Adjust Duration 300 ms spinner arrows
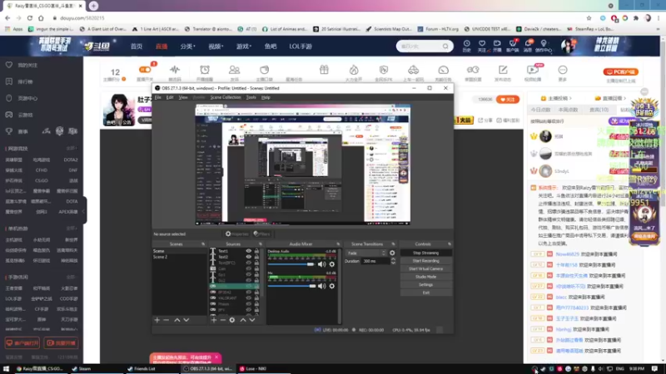Image resolution: width=666 pixels, height=374 pixels. pyautogui.click(x=393, y=261)
